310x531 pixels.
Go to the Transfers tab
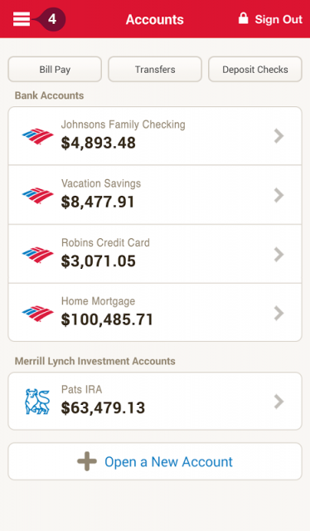[x=155, y=69]
